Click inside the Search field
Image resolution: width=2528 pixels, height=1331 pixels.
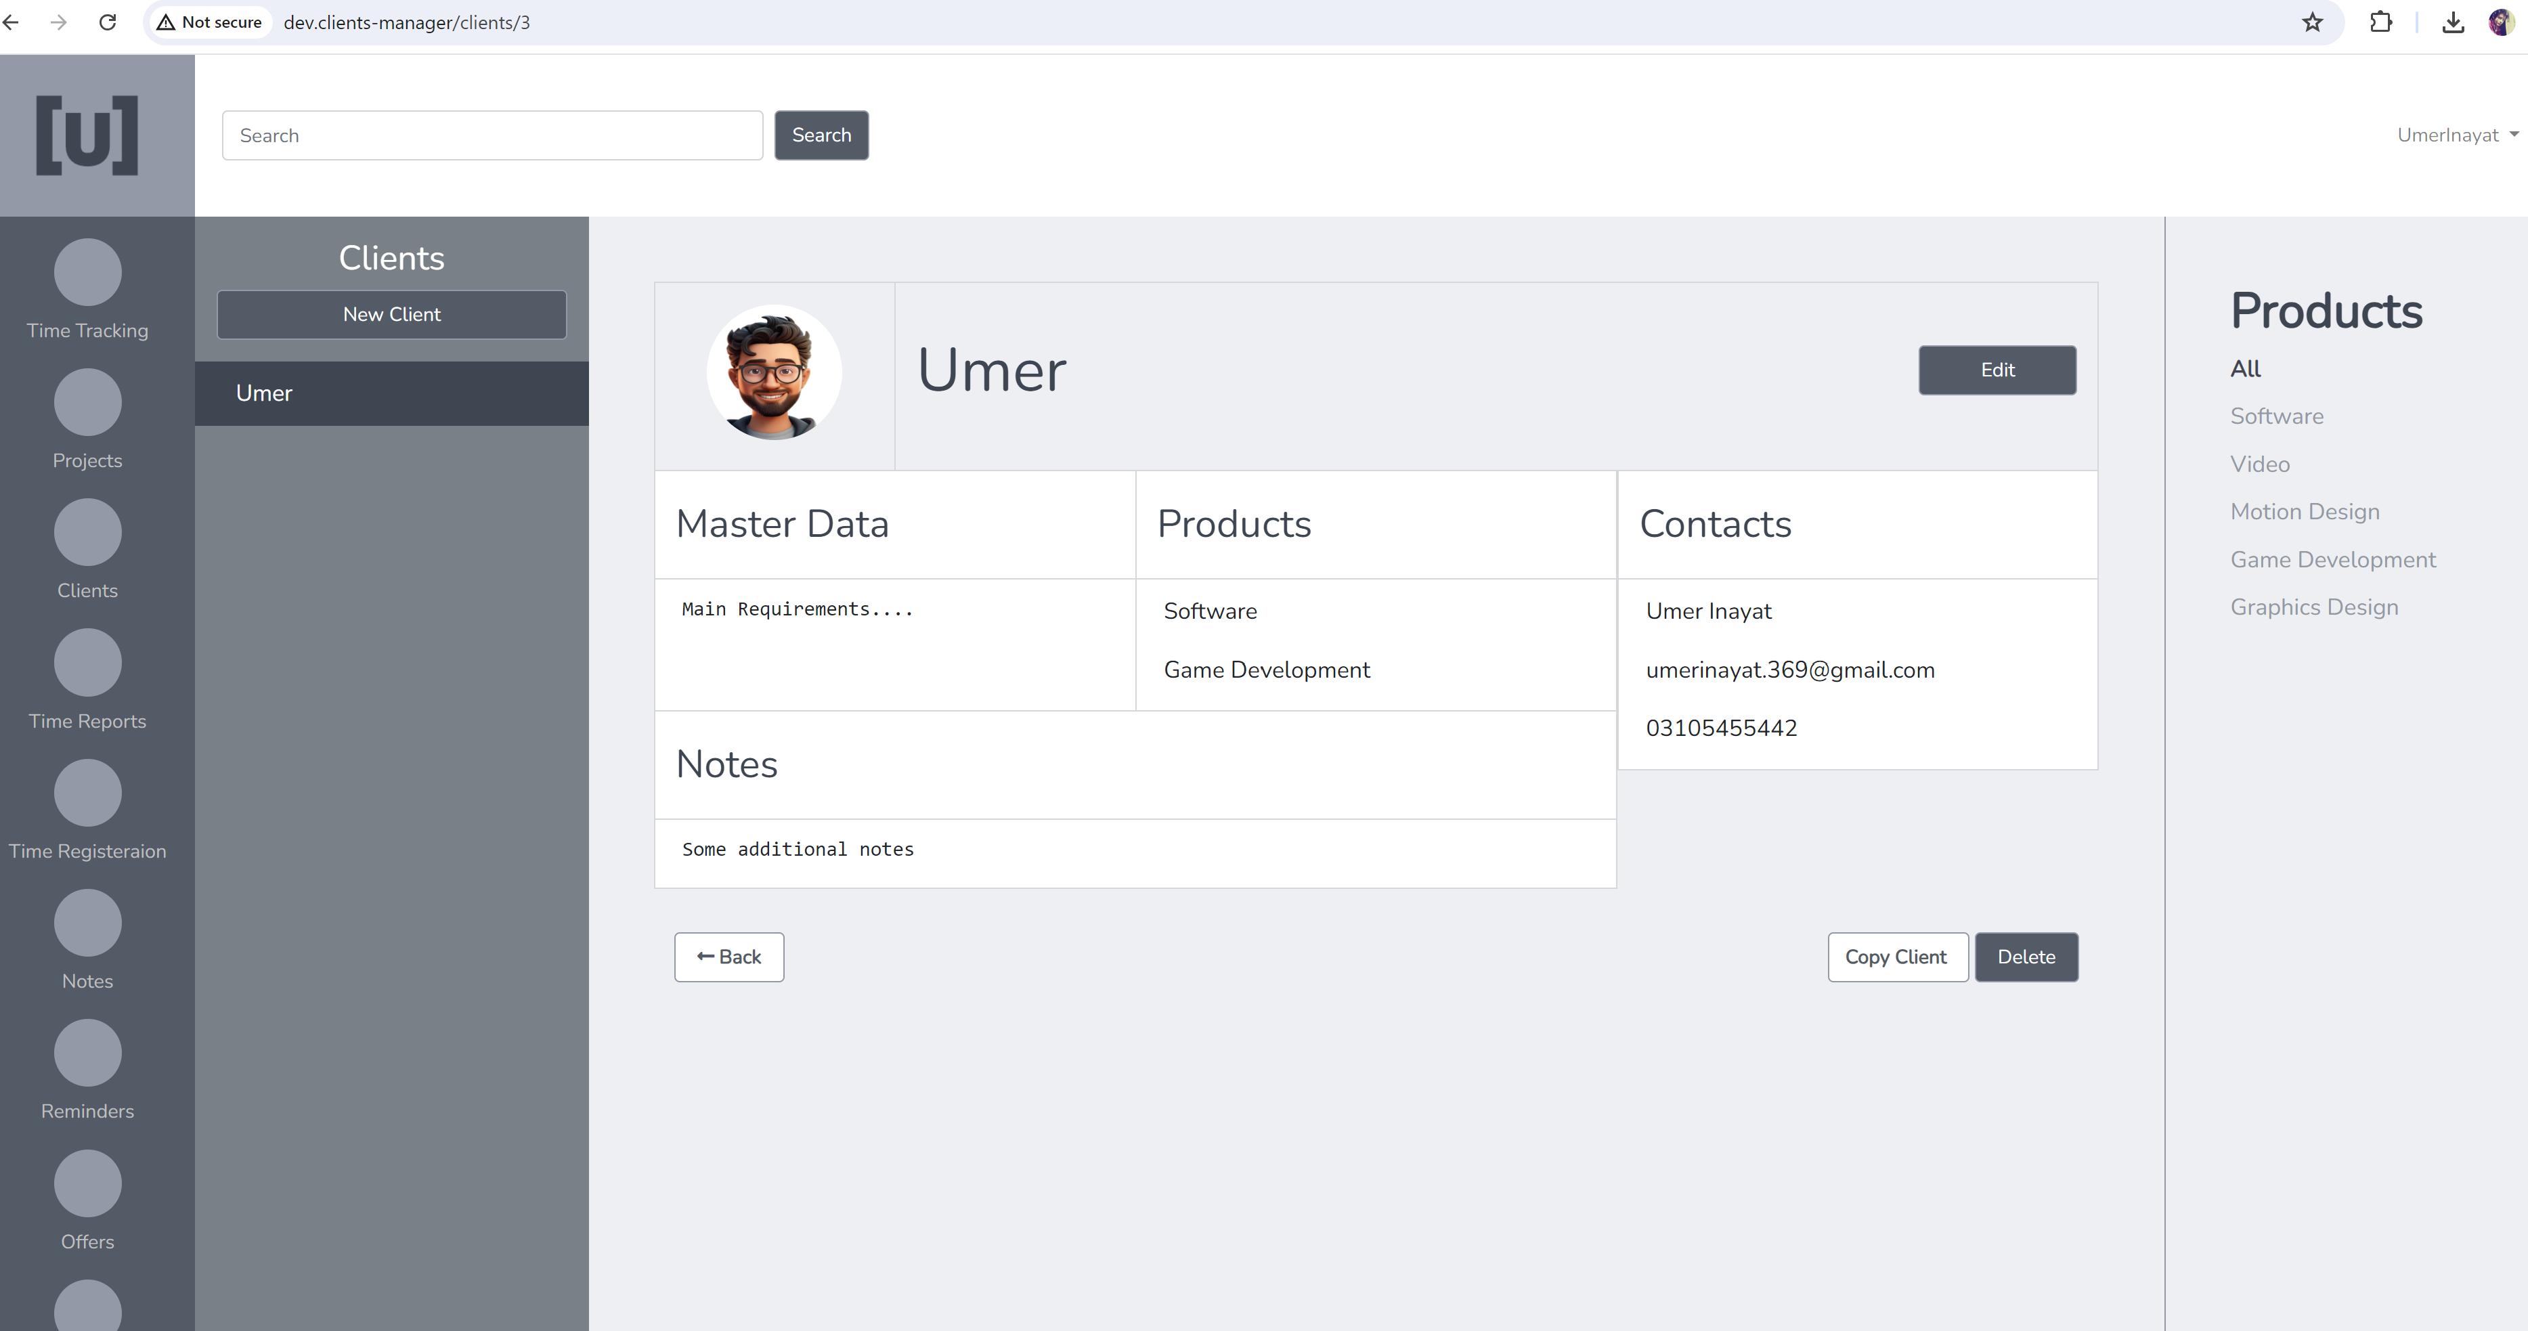[492, 135]
